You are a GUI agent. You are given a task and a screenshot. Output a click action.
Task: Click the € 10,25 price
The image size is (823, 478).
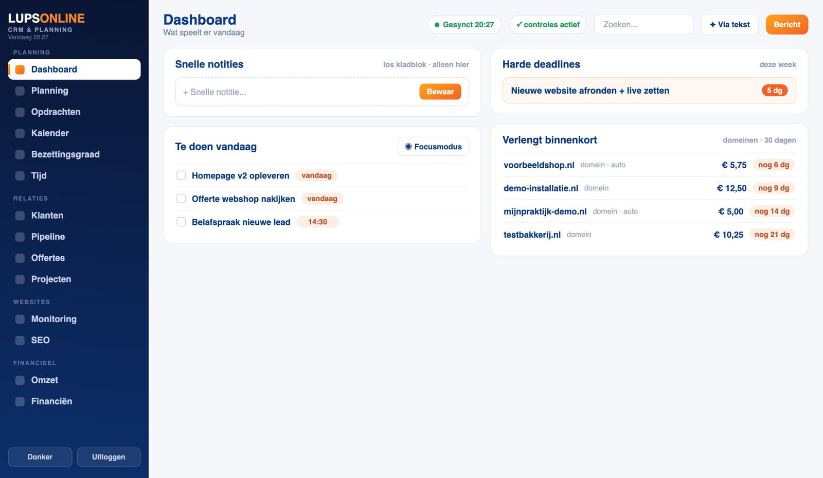point(728,235)
